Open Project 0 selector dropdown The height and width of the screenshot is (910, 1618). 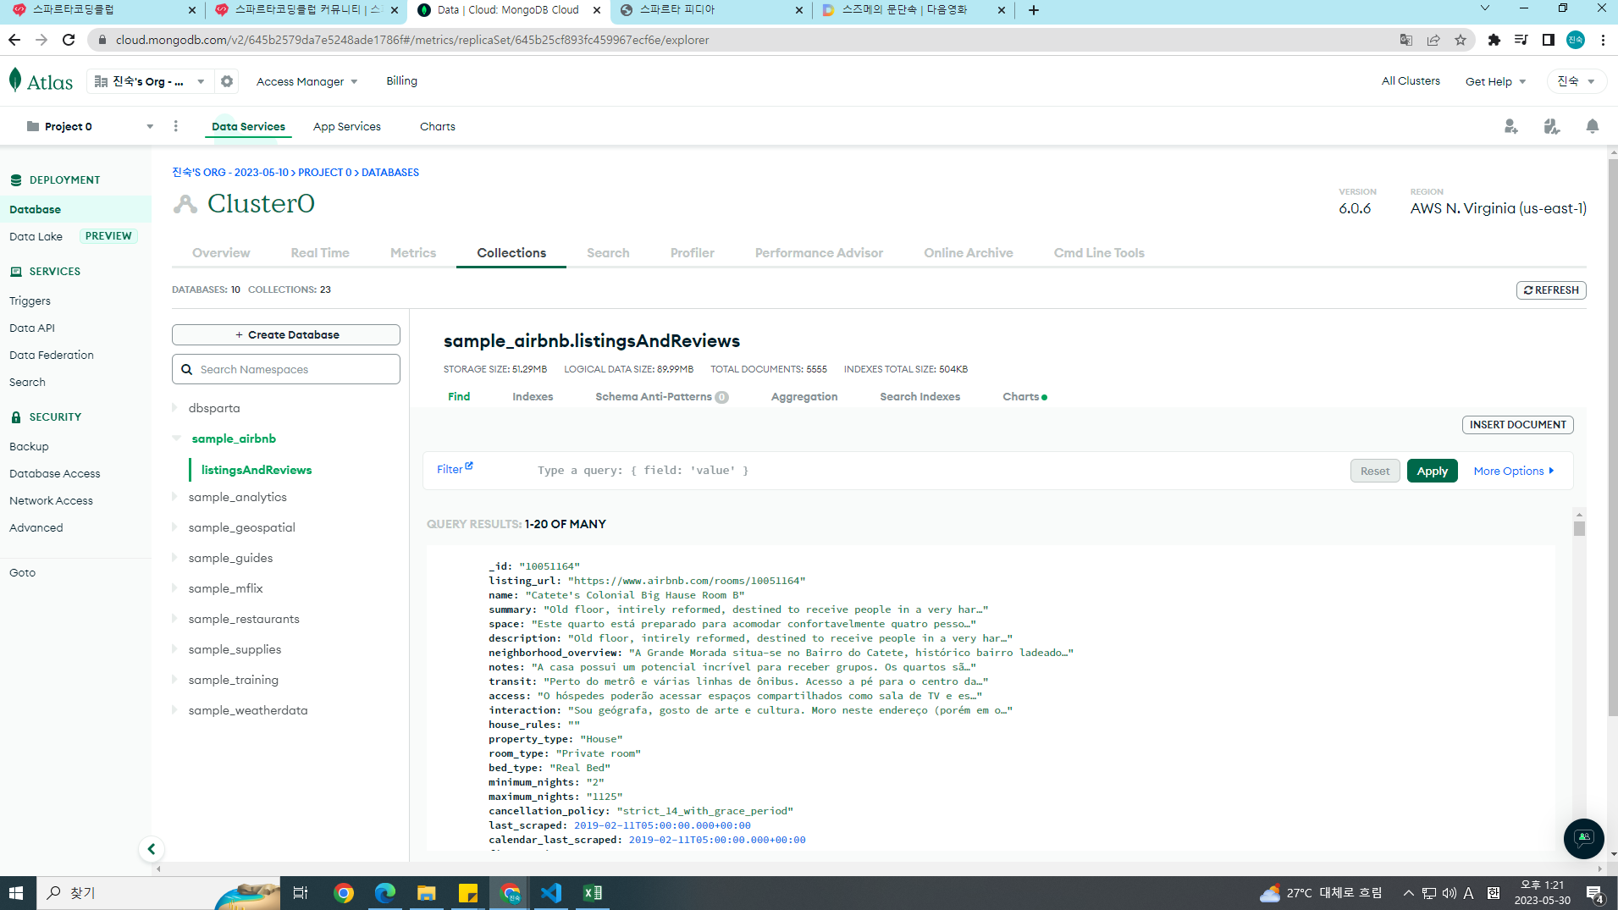[x=90, y=126]
